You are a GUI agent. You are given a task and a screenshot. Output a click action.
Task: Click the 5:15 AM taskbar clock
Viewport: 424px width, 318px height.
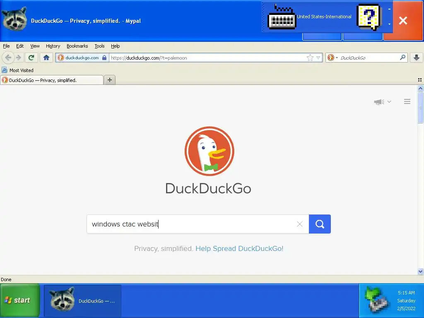[406, 293]
